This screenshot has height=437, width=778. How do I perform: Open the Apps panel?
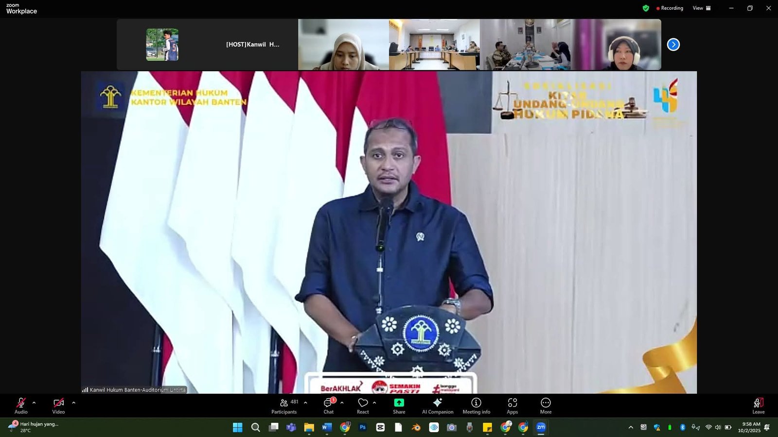click(x=512, y=406)
